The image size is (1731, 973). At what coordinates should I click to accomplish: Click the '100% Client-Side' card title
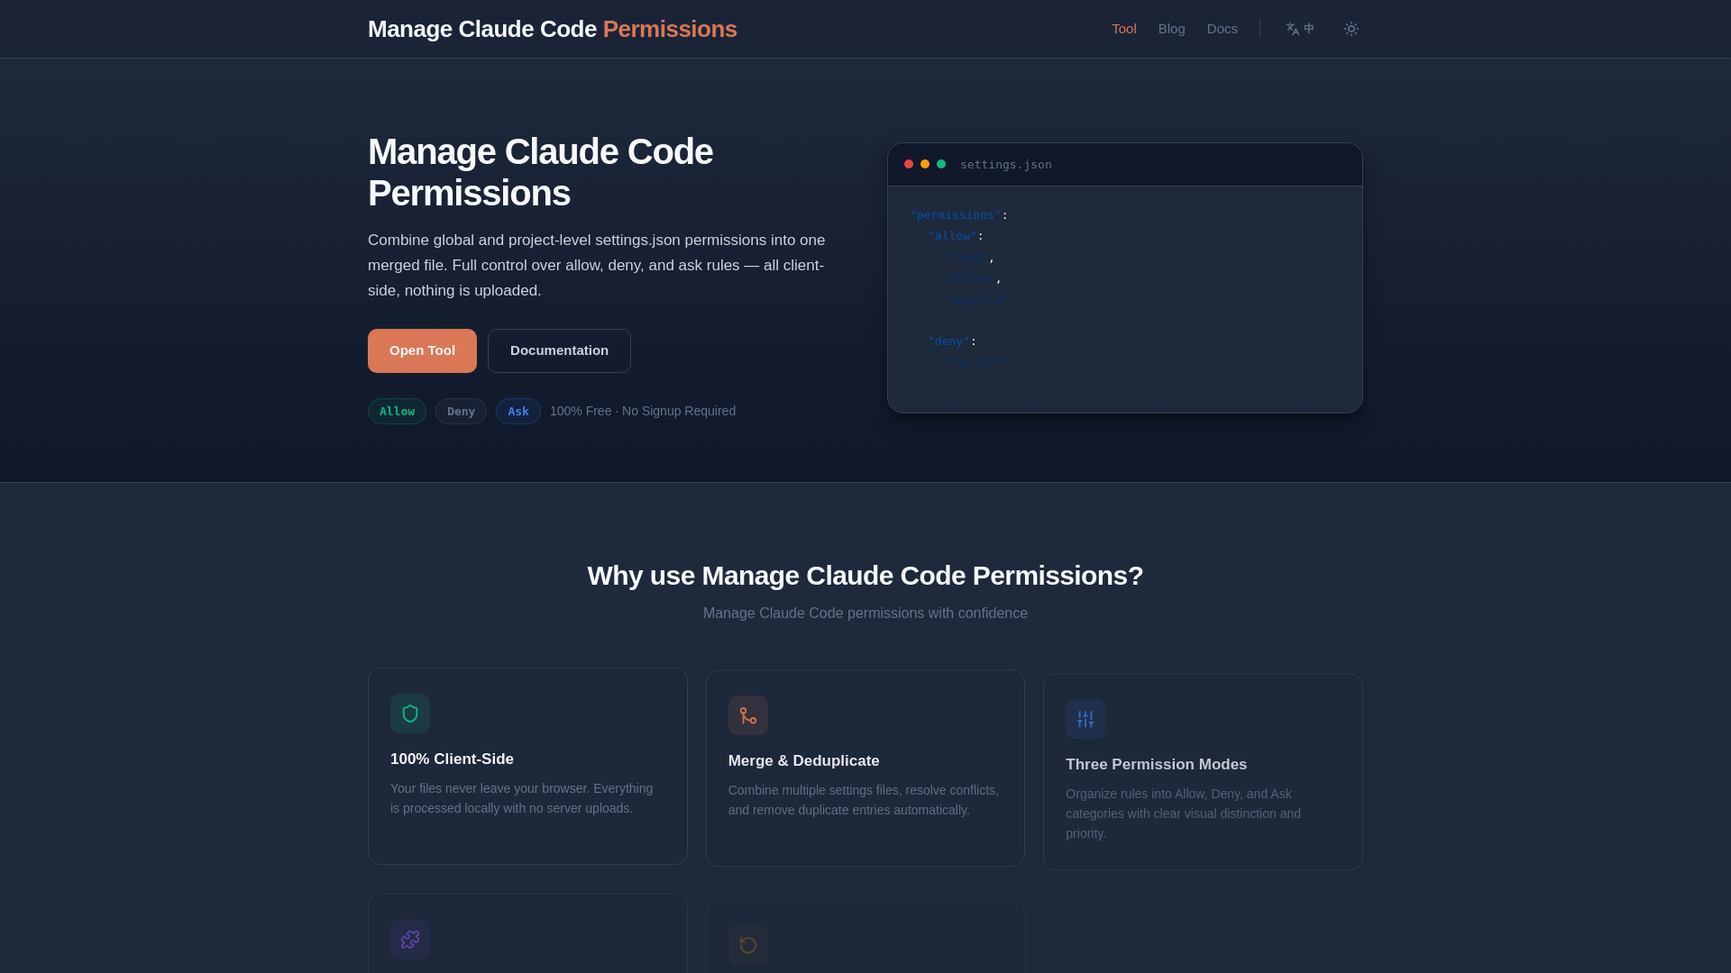coord(452,759)
